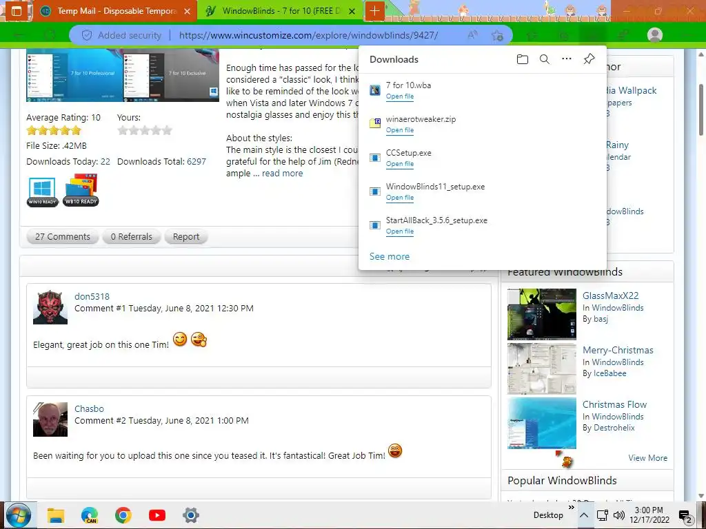Screen dimensions: 706x529
Task: Click the 7 for 10.wba file icon
Action: point(374,90)
